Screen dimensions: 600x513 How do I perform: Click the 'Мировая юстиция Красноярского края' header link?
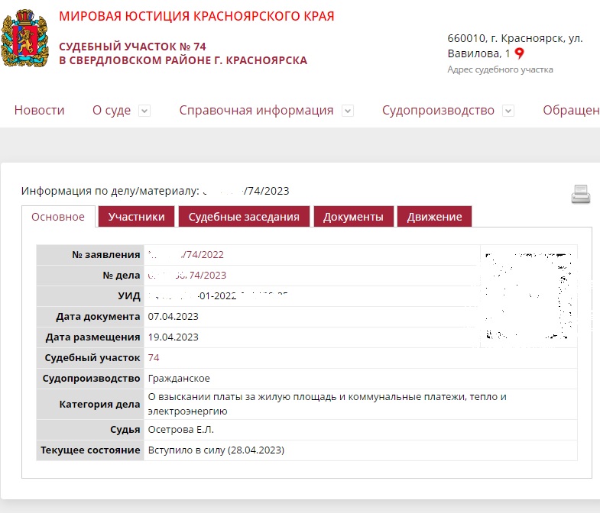pyautogui.click(x=196, y=16)
